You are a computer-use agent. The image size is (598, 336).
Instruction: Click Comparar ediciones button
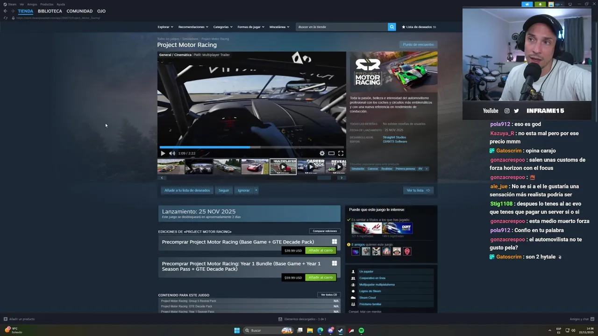click(x=325, y=231)
